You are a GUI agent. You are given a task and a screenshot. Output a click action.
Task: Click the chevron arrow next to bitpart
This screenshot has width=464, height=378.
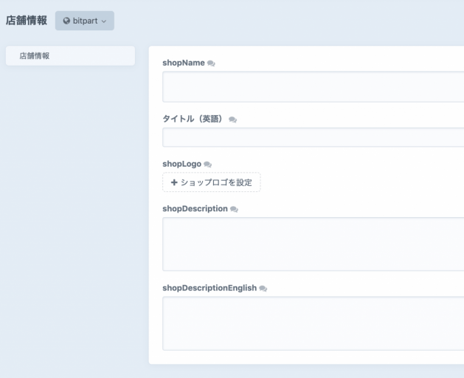pyautogui.click(x=104, y=21)
